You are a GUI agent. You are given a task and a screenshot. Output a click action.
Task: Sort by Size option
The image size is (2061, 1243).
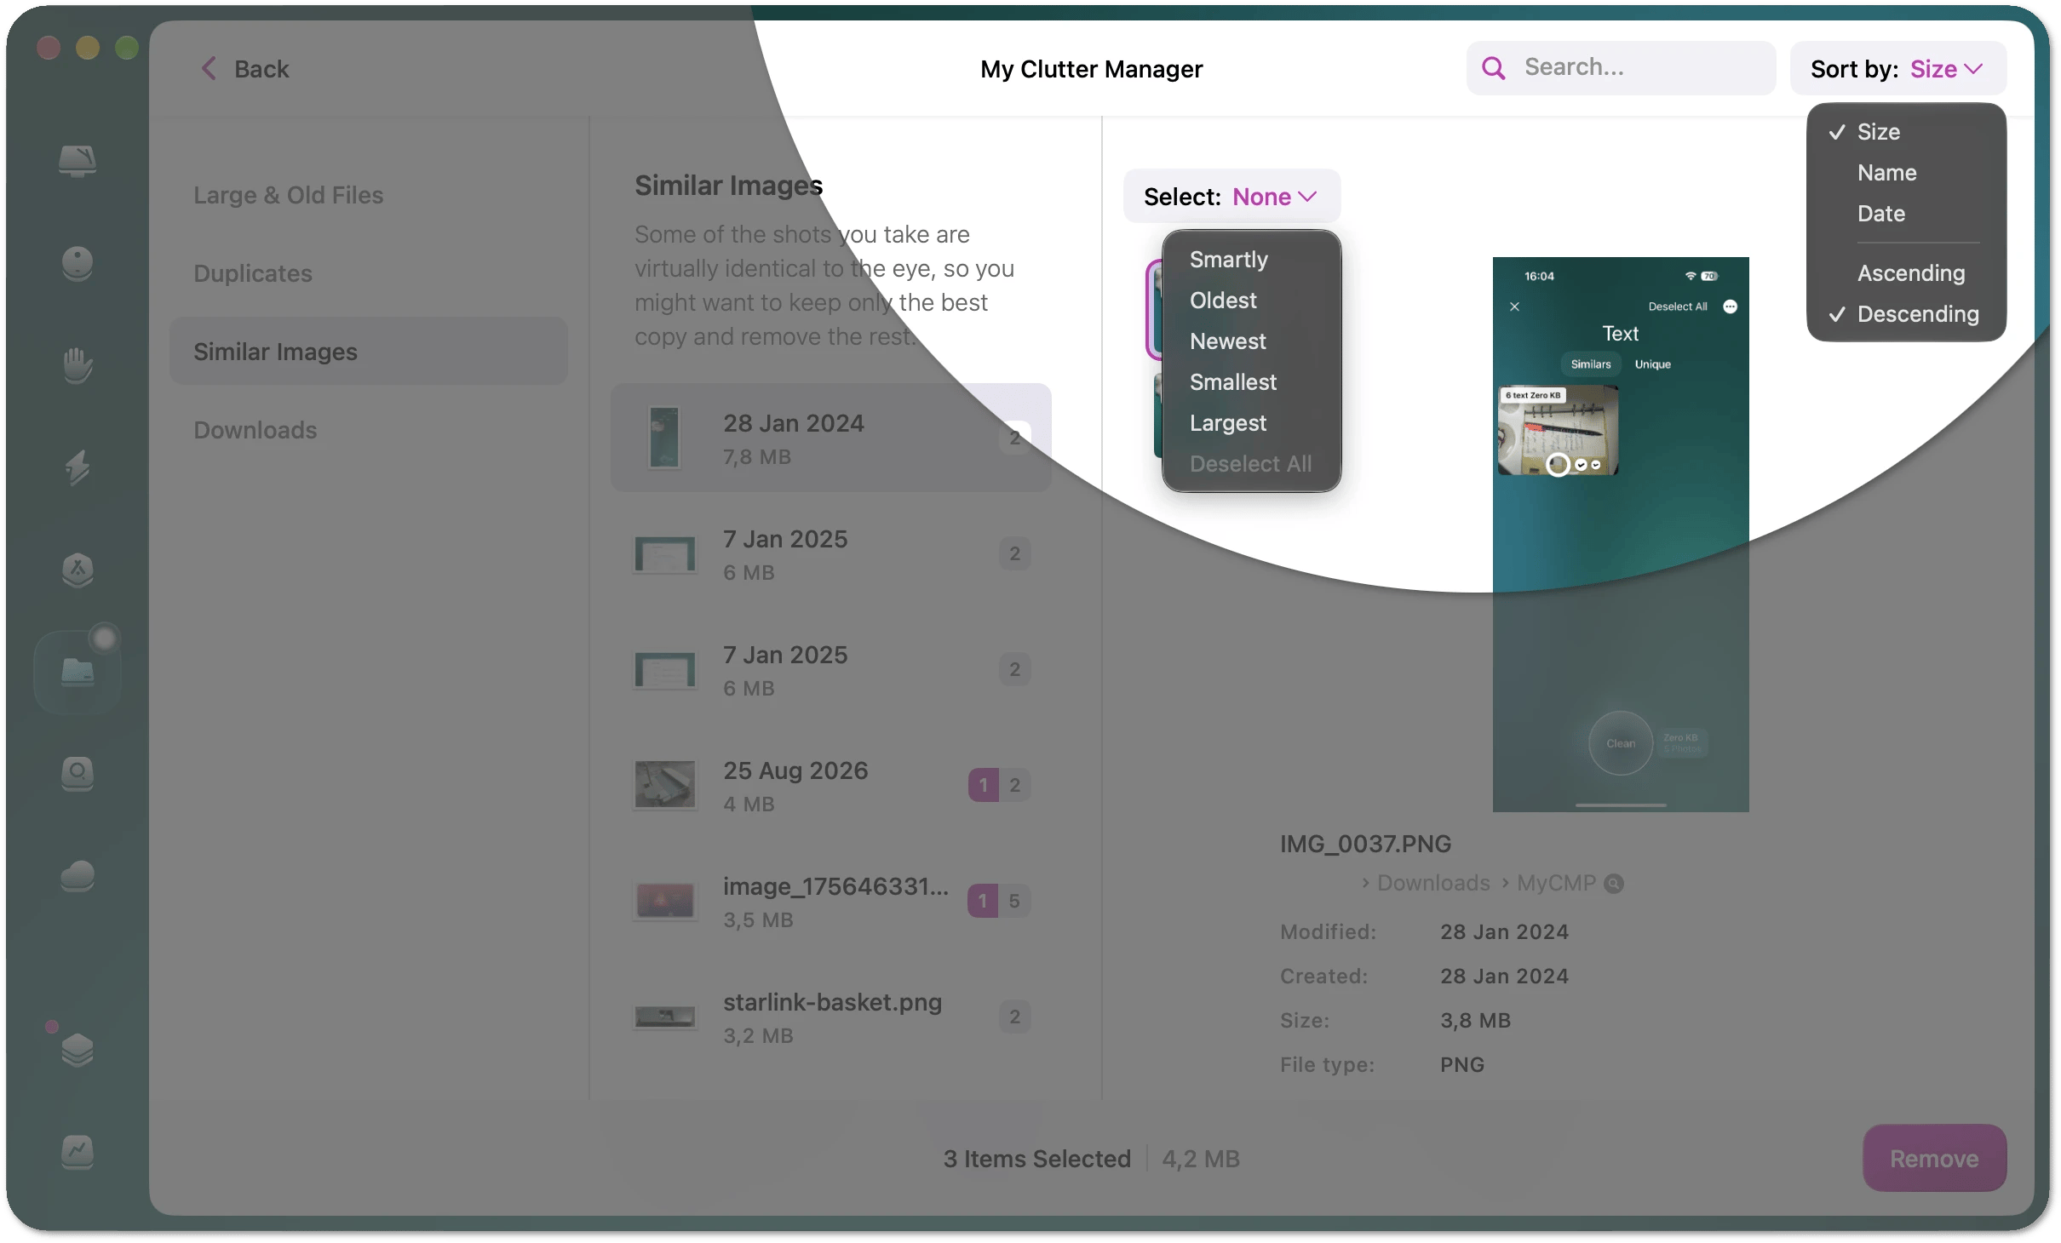point(1906,132)
